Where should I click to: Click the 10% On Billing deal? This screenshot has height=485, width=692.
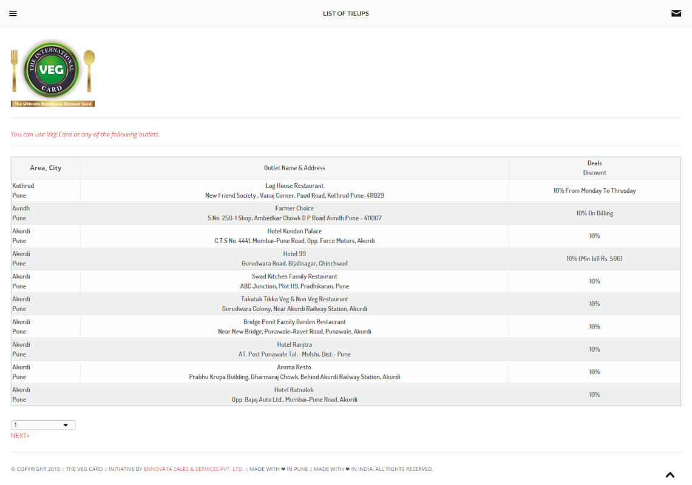594,213
